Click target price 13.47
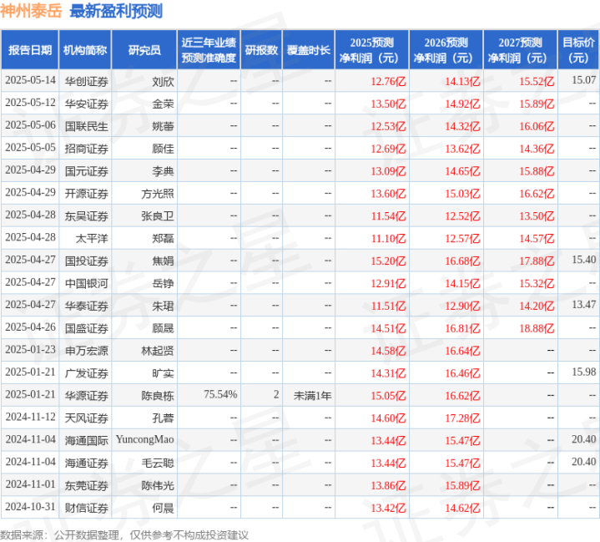Viewport: 600px width, 542px height. 584,305
